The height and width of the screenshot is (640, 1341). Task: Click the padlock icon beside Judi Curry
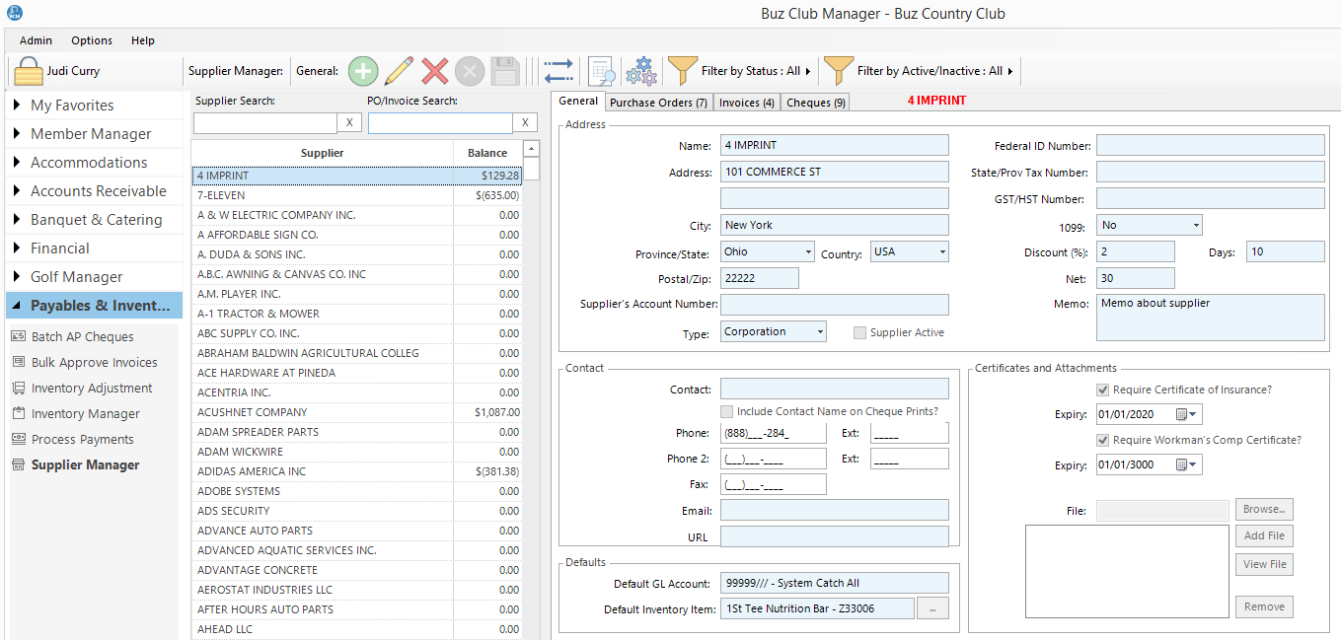29,71
